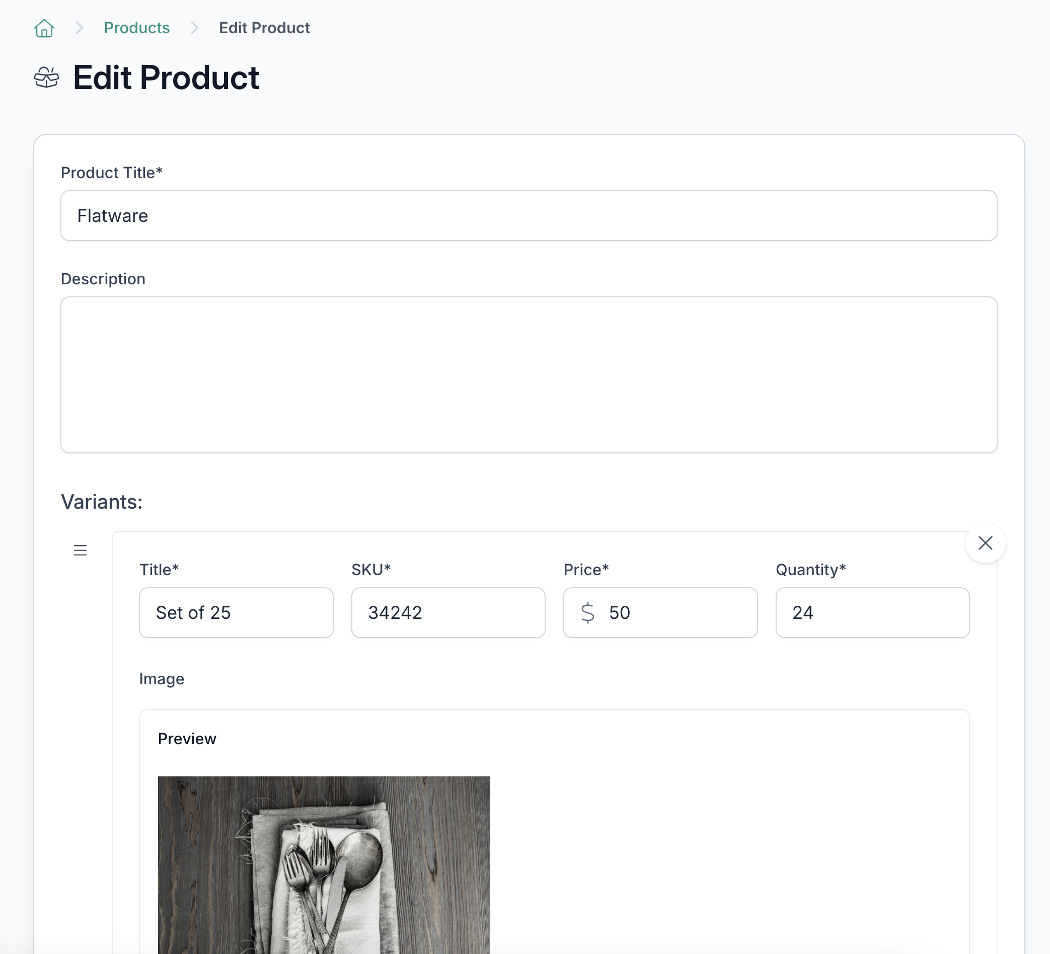The height and width of the screenshot is (954, 1050).
Task: Open the Products breadcrumb link
Action: 136,28
